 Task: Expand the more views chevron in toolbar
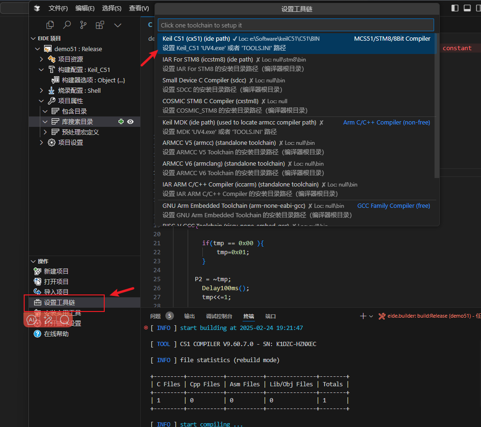[x=118, y=25]
